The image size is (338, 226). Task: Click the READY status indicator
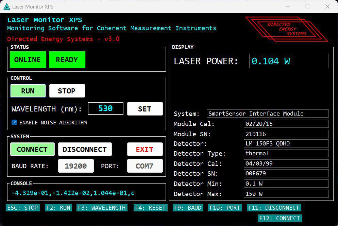point(67,60)
